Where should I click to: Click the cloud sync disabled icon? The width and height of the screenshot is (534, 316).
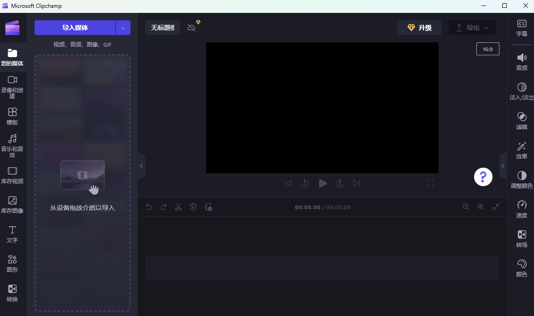(191, 28)
